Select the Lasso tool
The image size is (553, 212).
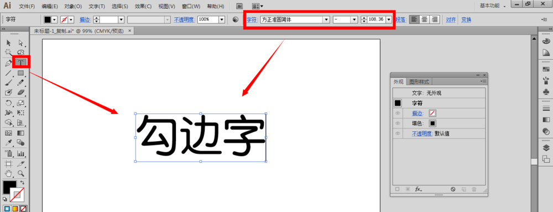21,52
